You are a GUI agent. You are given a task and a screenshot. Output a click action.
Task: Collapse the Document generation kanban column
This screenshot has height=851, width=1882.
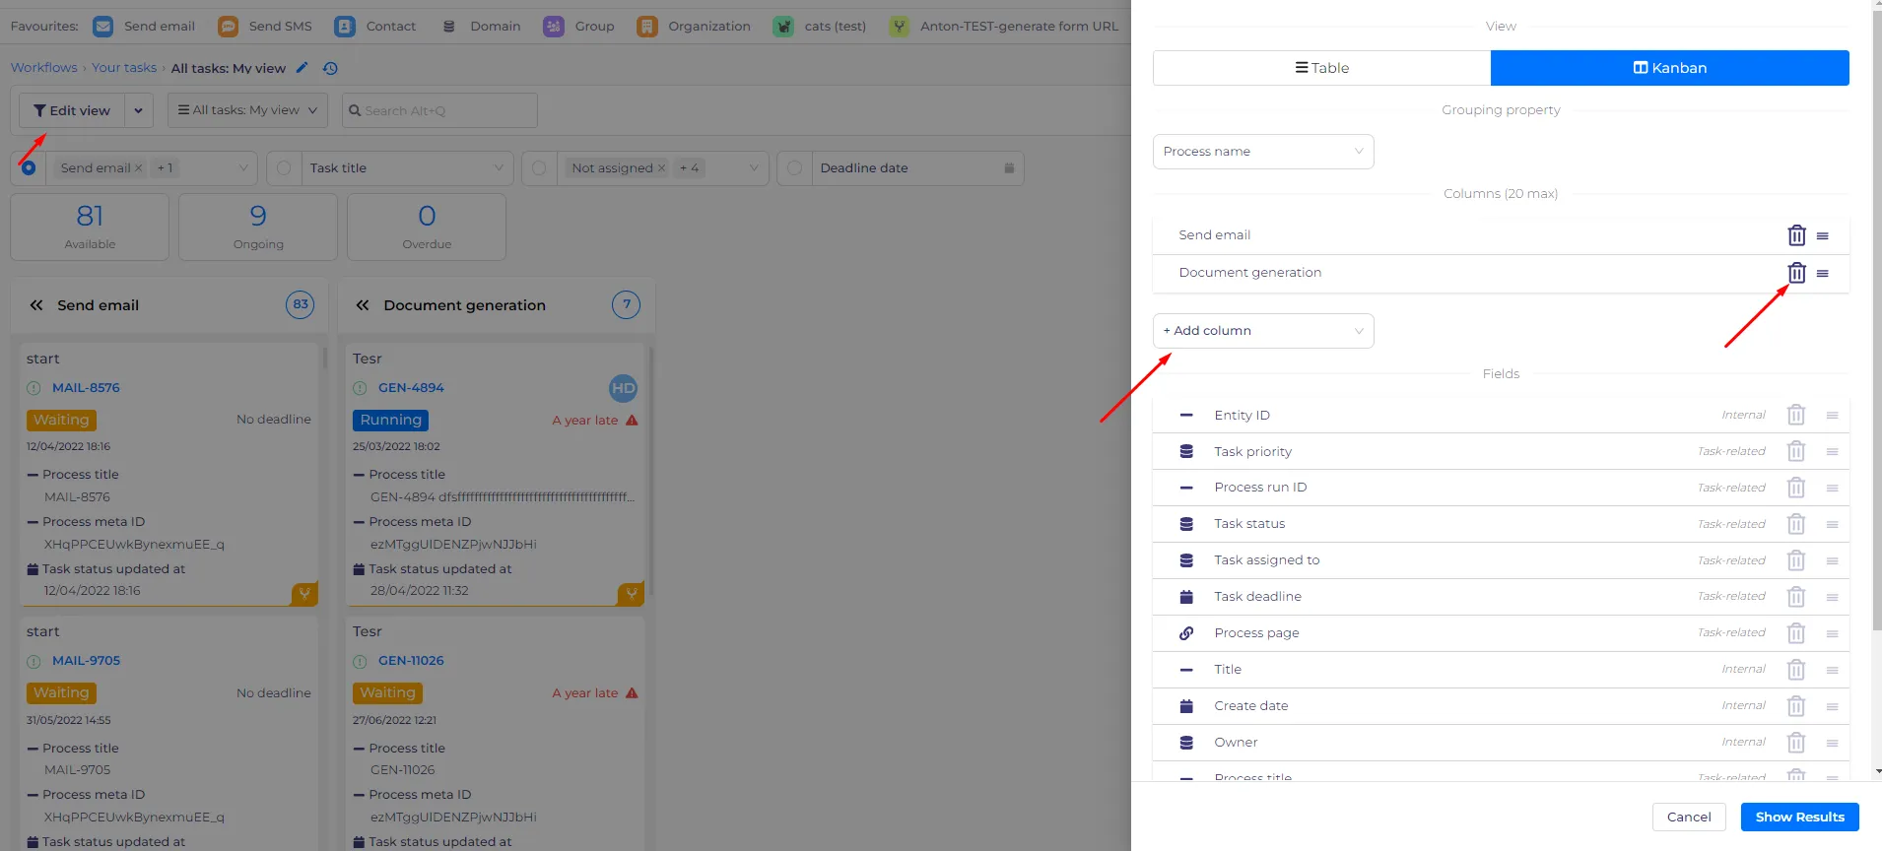click(x=363, y=305)
